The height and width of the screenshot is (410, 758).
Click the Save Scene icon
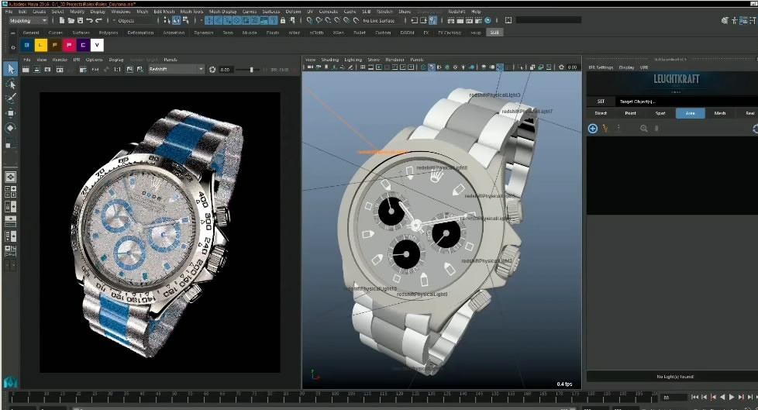point(81,20)
